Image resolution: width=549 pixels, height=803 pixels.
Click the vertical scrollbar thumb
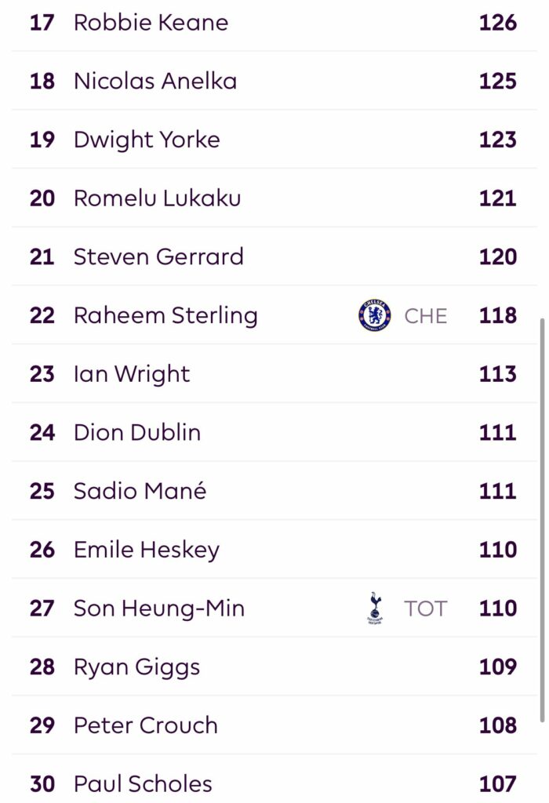point(541,518)
